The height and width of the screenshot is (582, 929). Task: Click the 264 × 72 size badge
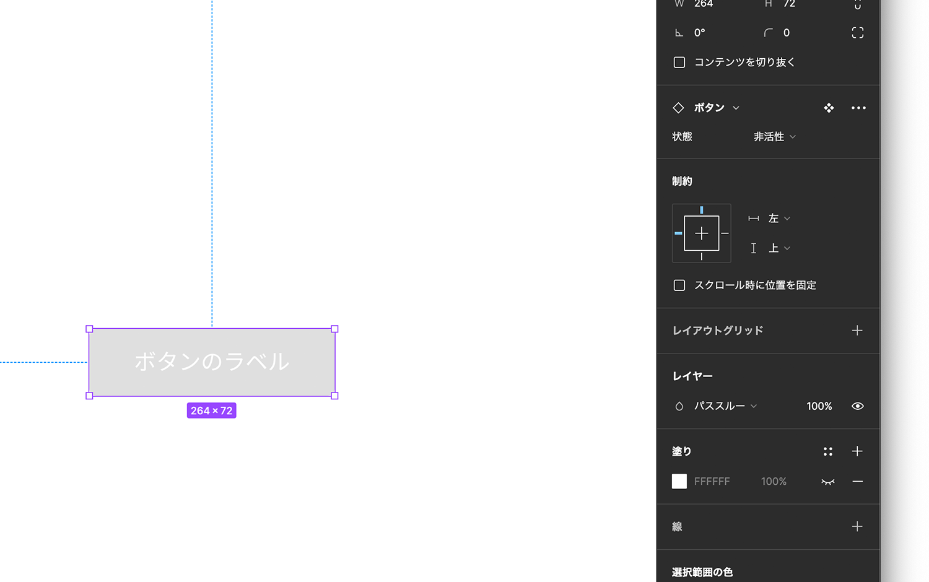click(212, 410)
